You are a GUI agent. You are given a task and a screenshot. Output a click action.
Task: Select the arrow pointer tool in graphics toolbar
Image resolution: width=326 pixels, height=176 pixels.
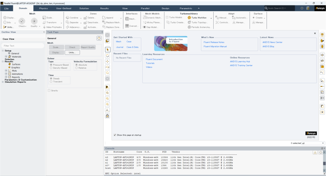point(108,50)
